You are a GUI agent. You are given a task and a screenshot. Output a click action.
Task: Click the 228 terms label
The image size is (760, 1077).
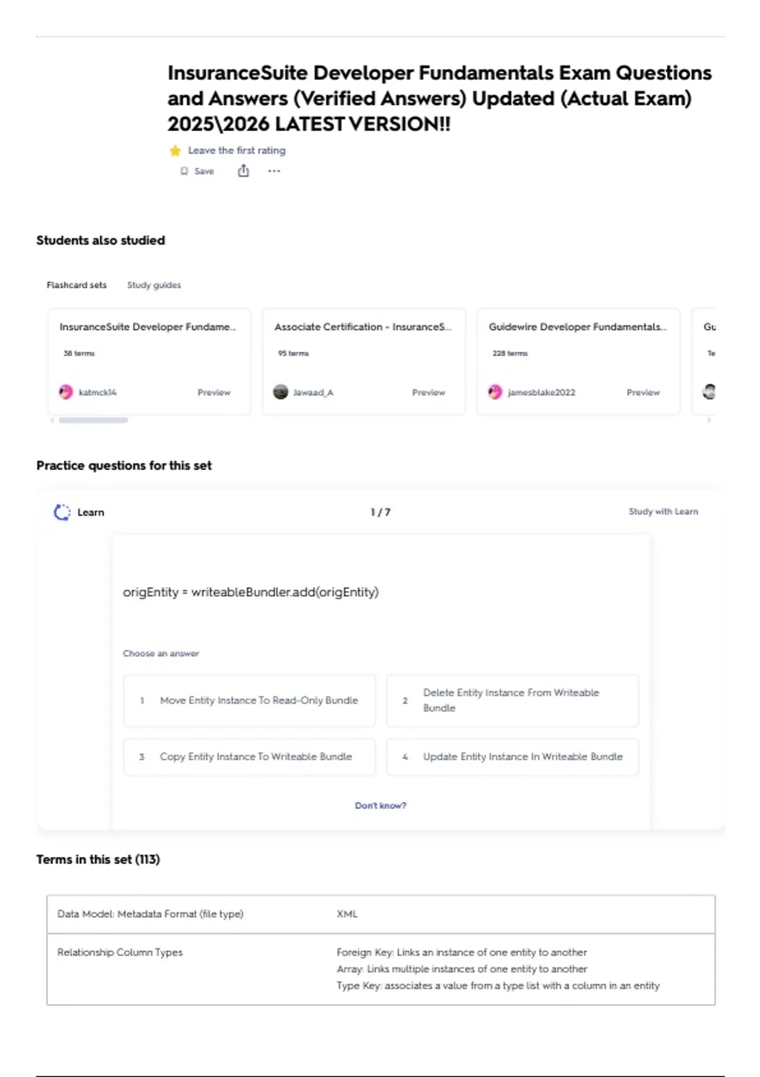coord(510,354)
